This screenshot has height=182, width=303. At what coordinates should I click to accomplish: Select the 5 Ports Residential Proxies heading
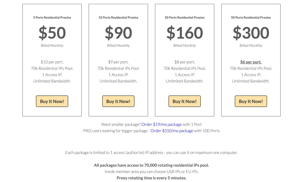pyautogui.click(x=52, y=17)
